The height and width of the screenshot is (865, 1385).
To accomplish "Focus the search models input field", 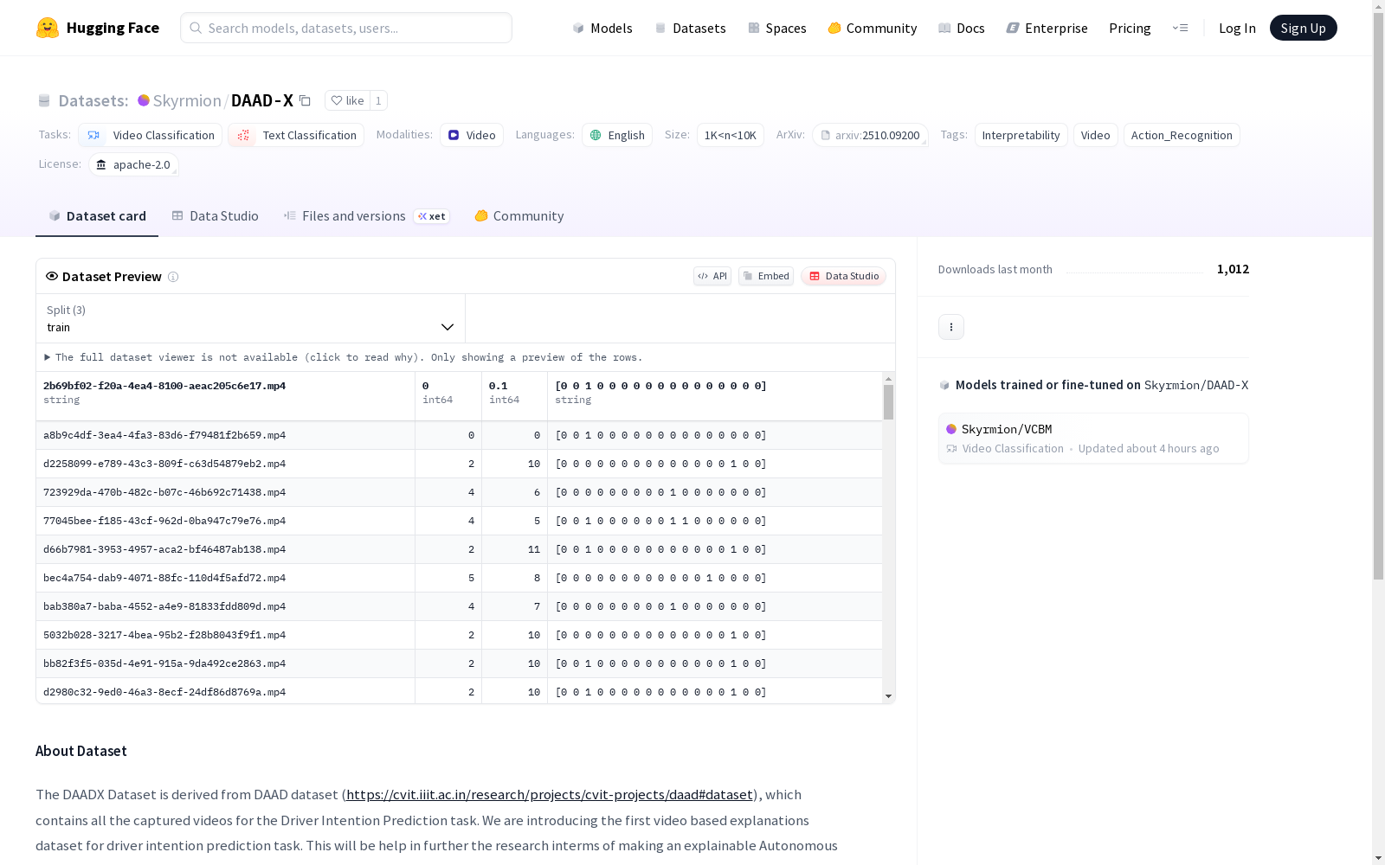I will point(346,28).
